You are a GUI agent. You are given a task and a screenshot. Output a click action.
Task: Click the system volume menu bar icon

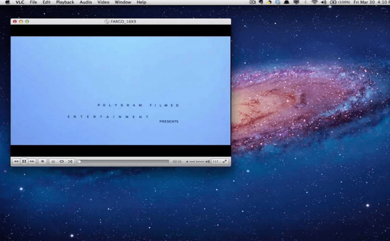point(324,2)
